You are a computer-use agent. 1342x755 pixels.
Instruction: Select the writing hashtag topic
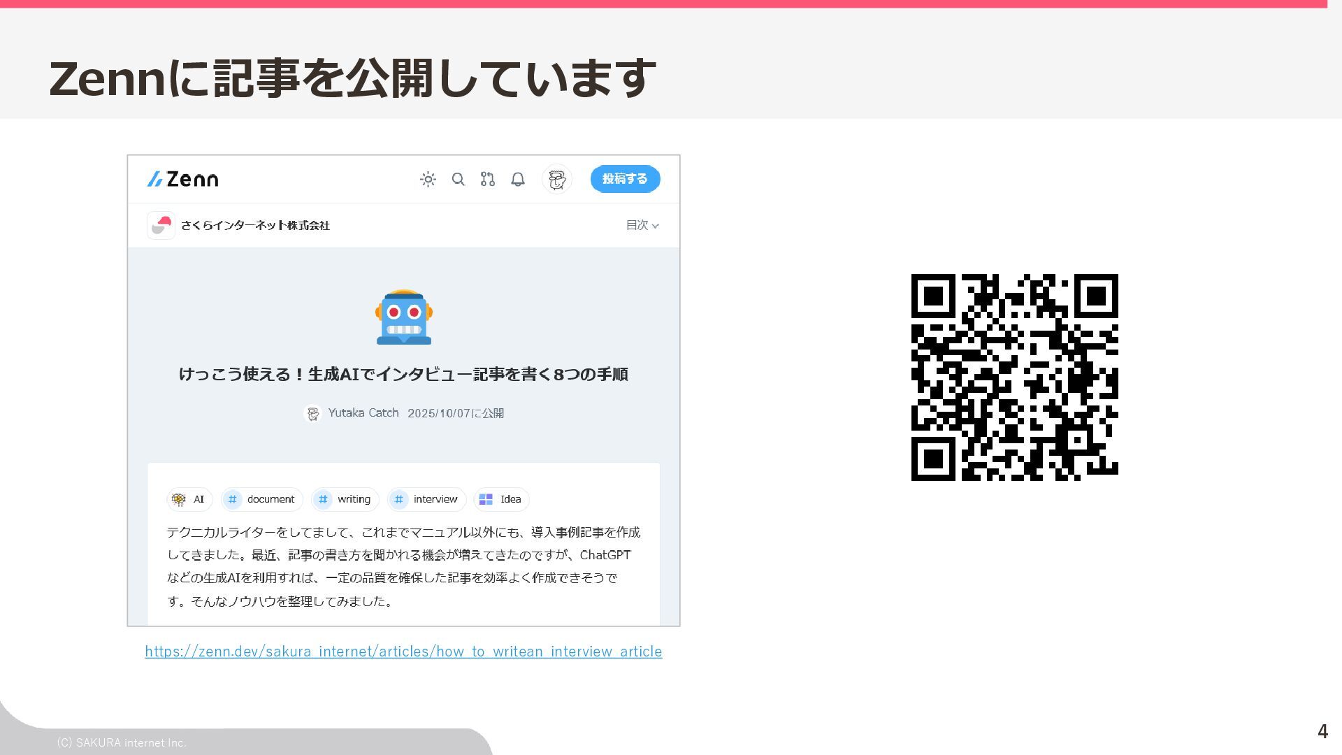coord(345,499)
